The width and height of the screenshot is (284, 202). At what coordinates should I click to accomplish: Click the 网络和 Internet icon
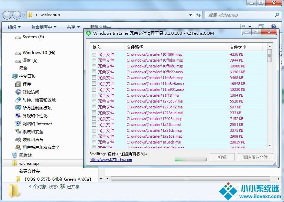[18, 124]
